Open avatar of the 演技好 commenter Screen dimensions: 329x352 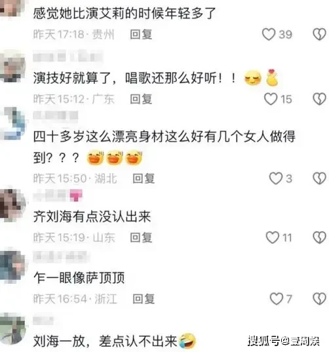click(12, 67)
